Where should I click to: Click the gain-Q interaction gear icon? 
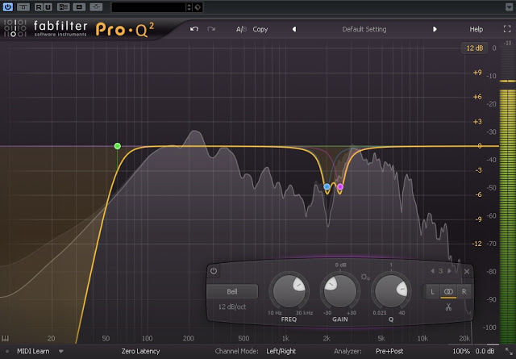click(x=365, y=278)
